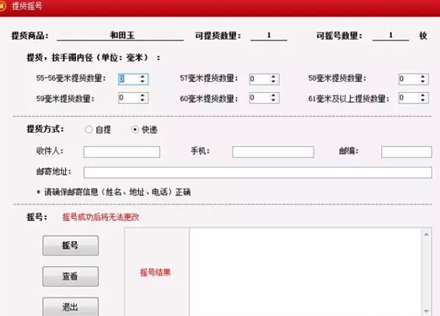Decrease 59毫米提货数量 using down arrow
Viewport: 440px width, 316px height.
click(x=143, y=100)
